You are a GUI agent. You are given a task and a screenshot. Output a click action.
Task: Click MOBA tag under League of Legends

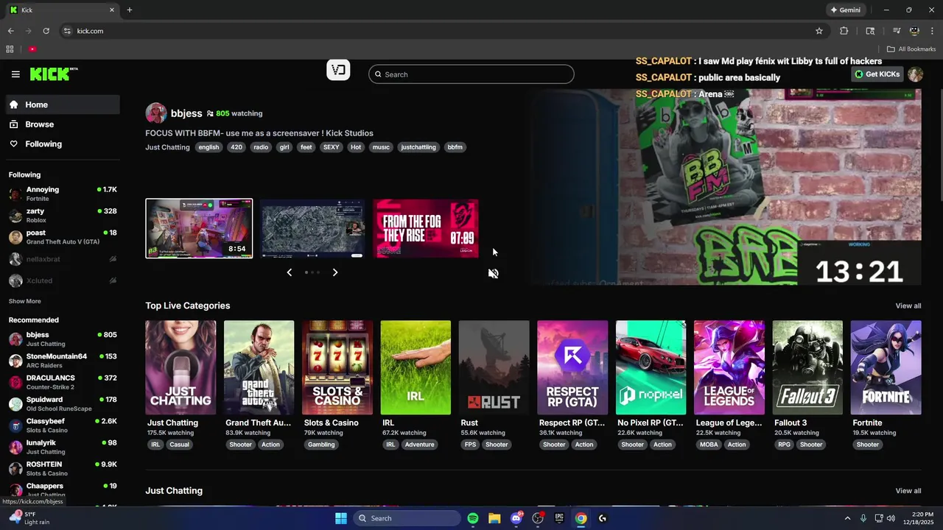(709, 445)
